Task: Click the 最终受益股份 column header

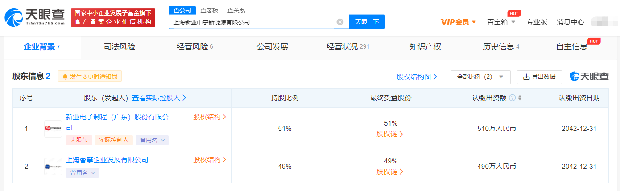Action: [391, 98]
